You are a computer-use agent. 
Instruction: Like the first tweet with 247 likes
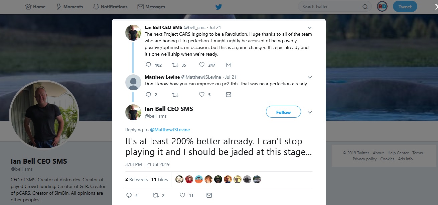pyautogui.click(x=202, y=65)
